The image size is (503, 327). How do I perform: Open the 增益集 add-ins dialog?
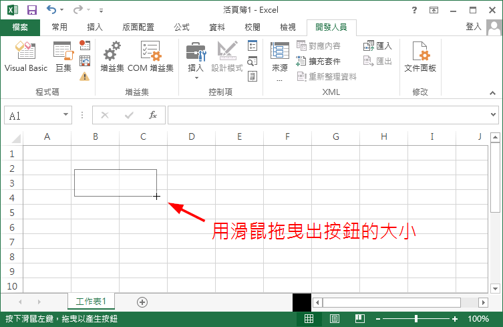[x=112, y=56]
